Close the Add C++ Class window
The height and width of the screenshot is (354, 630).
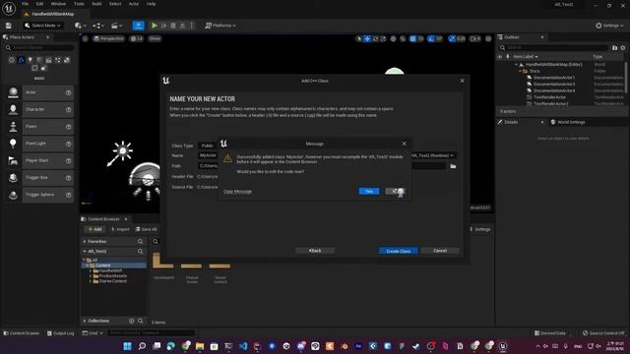462,81
